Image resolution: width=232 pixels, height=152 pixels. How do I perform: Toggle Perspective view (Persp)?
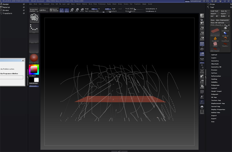point(202,44)
